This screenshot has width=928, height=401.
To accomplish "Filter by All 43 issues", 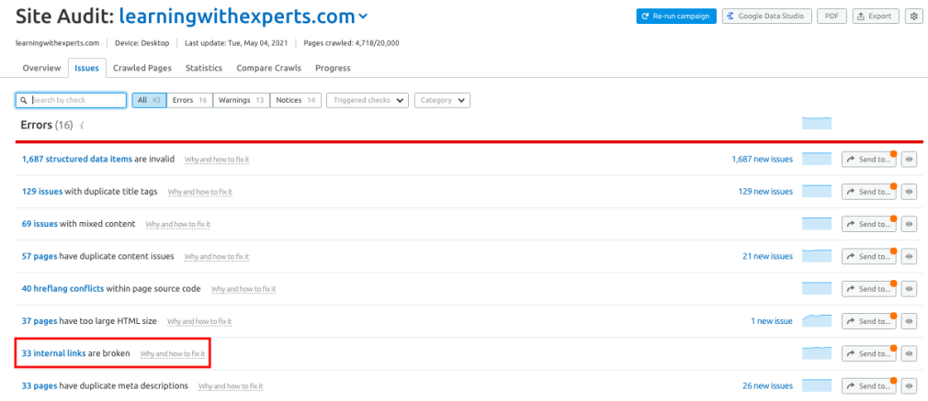I will coord(149,101).
